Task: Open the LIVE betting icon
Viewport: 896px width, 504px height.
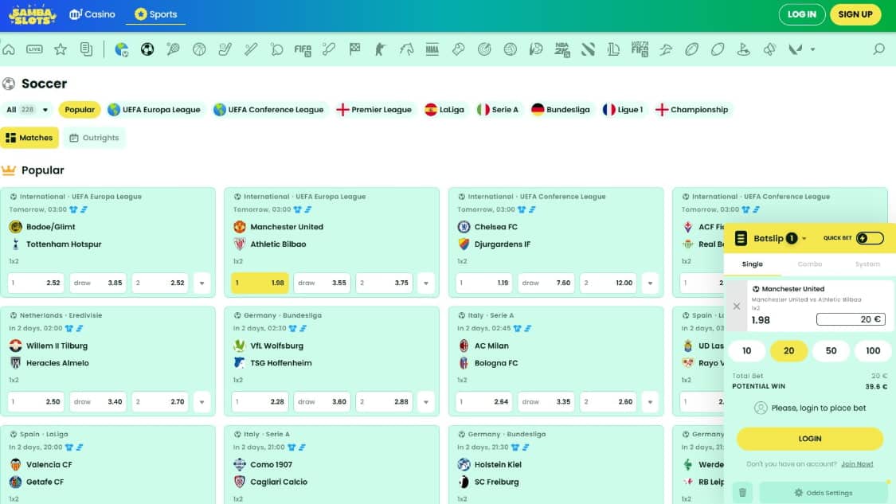Action: click(34, 49)
